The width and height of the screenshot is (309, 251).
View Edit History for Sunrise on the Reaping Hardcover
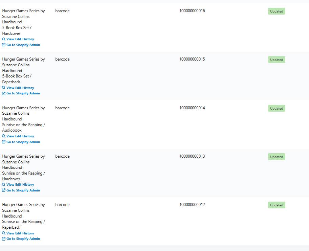(20, 185)
